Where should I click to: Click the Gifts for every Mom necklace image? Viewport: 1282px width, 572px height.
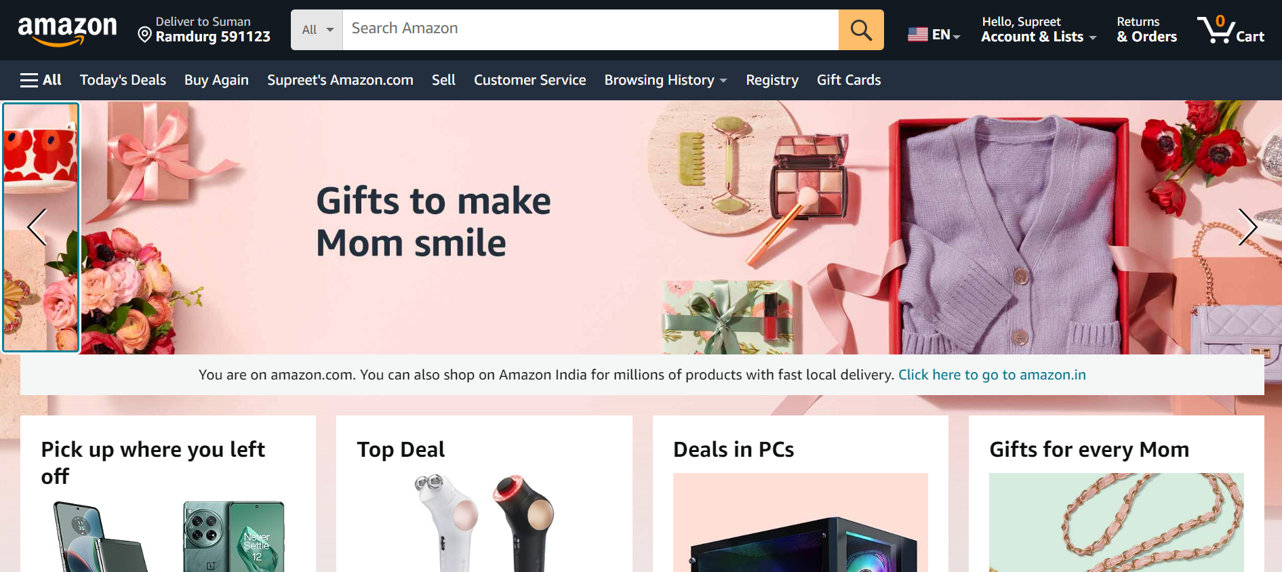coord(1116,523)
